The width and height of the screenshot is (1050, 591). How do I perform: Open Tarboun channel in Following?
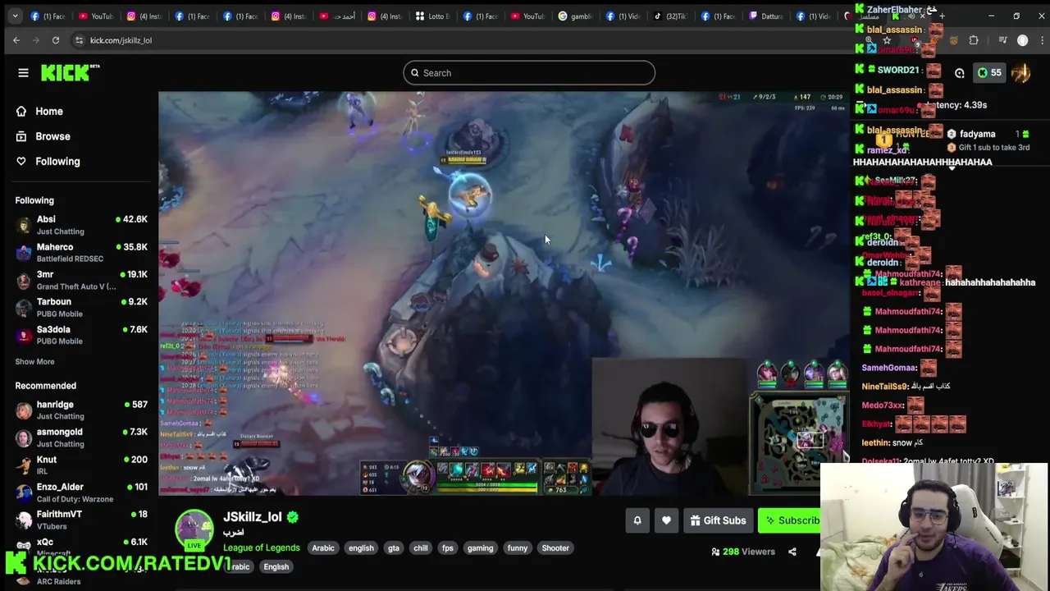point(80,307)
